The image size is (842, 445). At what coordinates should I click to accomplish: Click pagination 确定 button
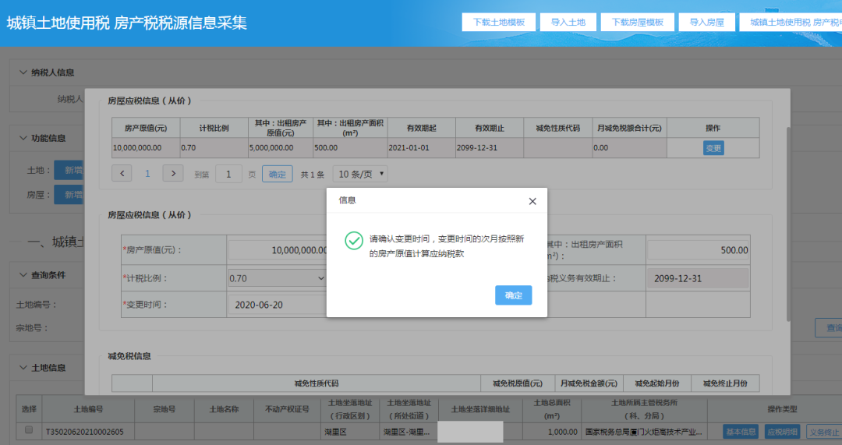(x=277, y=174)
